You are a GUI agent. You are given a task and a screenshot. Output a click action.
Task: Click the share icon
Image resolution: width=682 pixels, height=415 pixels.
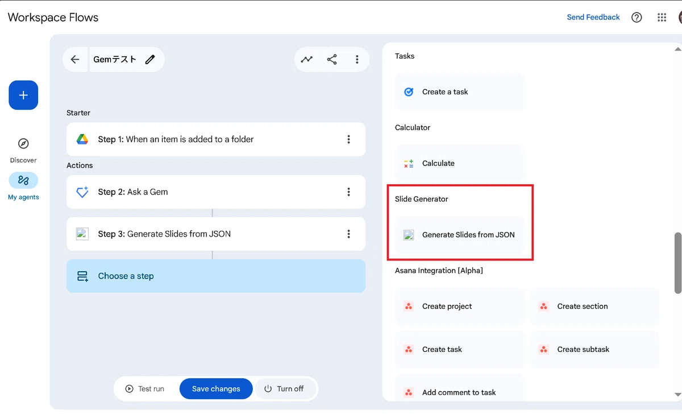(x=332, y=59)
